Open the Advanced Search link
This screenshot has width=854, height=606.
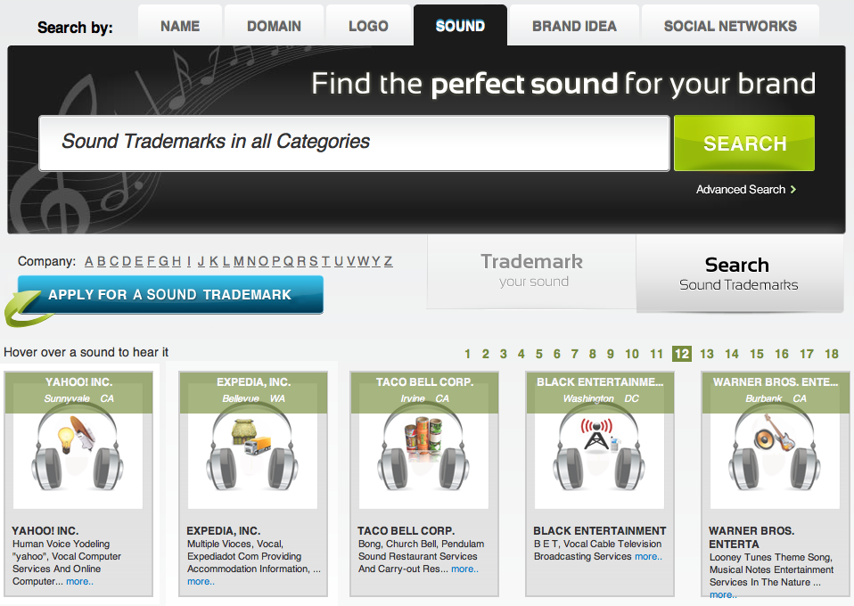(741, 190)
